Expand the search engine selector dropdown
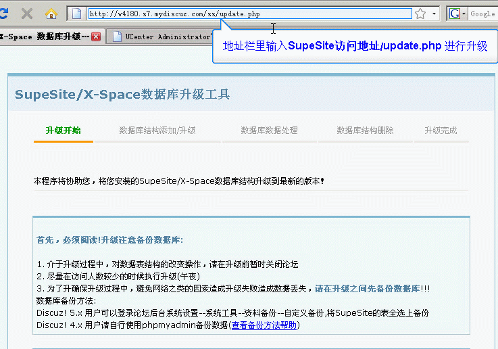The height and width of the screenshot is (349, 498). tap(464, 14)
